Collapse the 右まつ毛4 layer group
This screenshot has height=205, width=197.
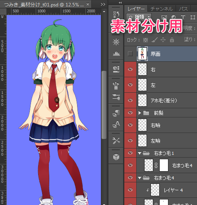click(139, 178)
